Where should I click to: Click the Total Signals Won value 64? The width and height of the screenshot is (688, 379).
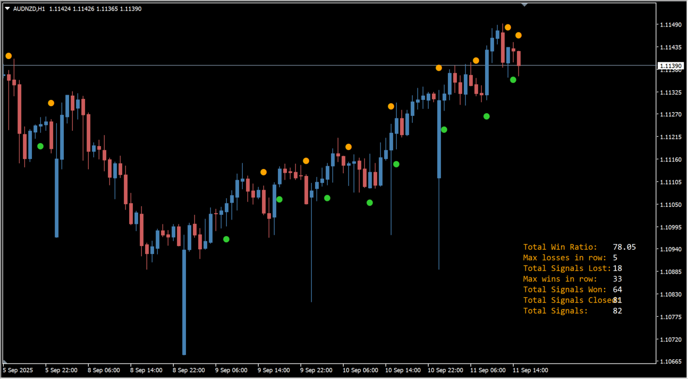coord(617,289)
